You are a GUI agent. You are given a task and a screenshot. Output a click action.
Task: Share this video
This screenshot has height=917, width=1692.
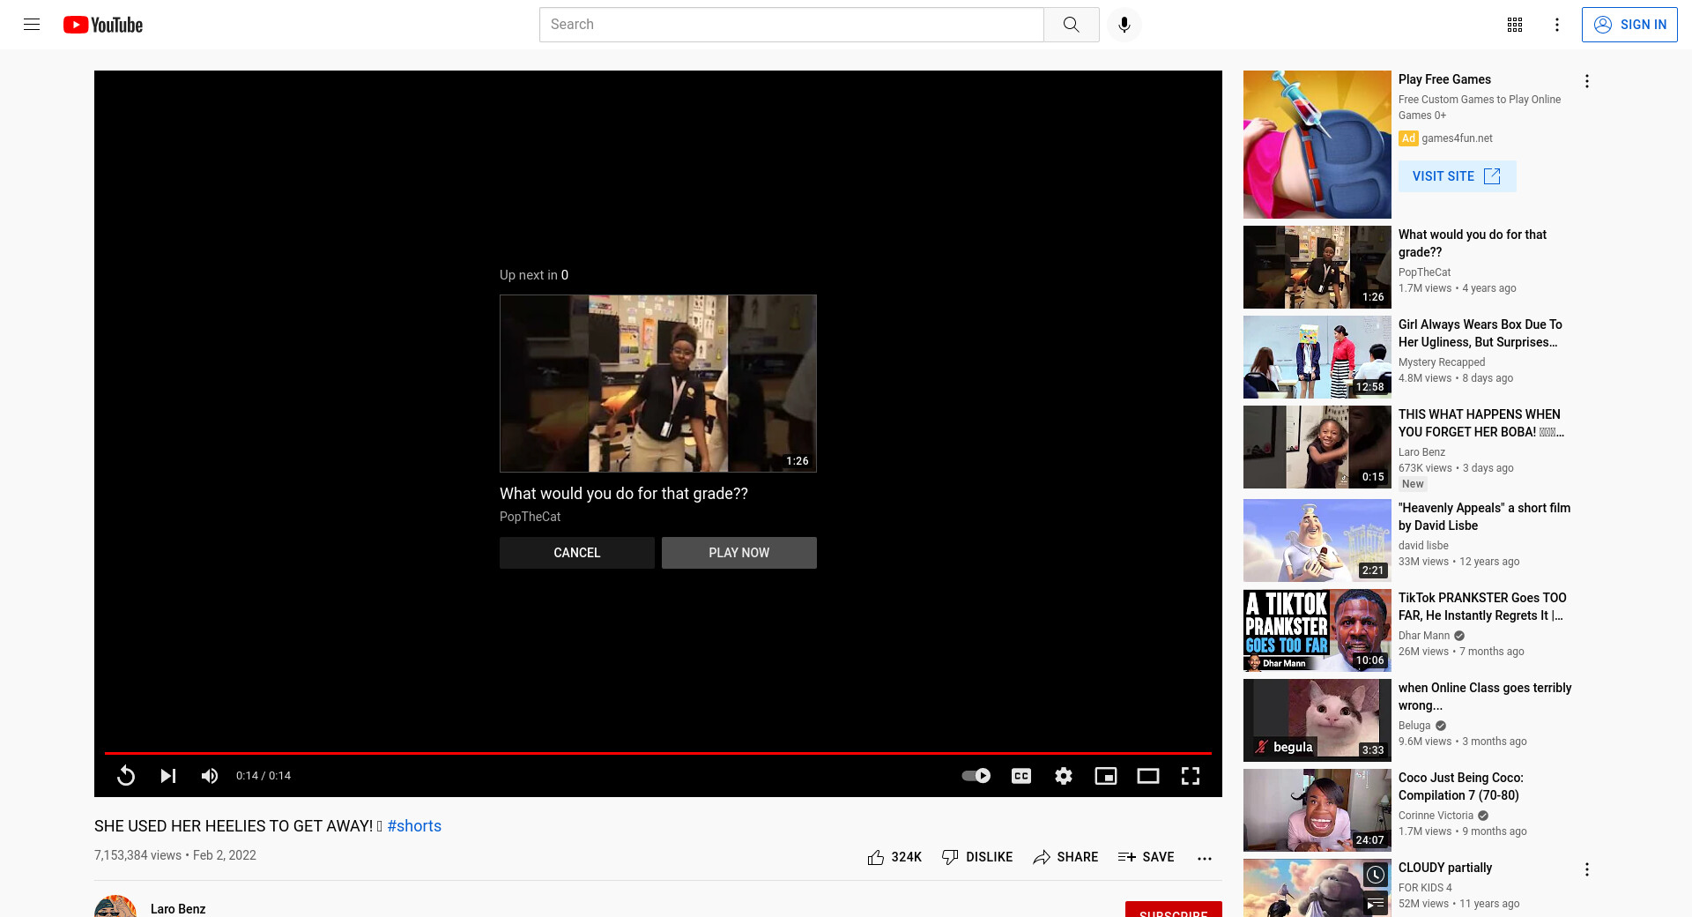pyautogui.click(x=1065, y=857)
